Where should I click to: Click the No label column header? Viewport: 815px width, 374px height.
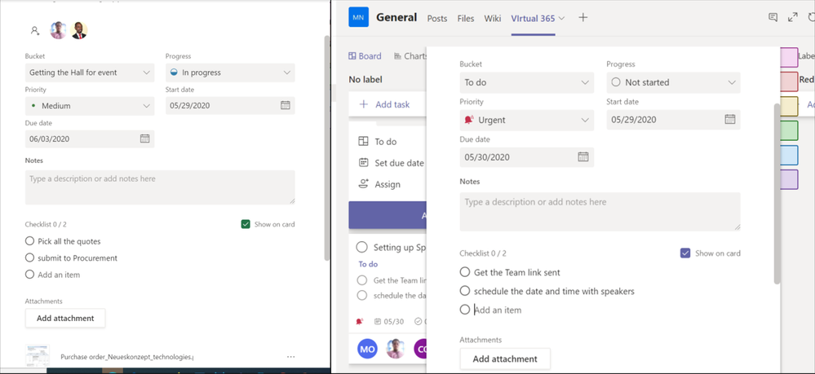pos(365,80)
